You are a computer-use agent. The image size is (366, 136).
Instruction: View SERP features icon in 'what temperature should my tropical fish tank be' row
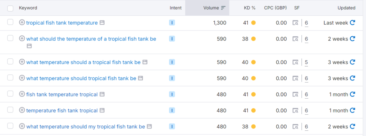coord(296,127)
